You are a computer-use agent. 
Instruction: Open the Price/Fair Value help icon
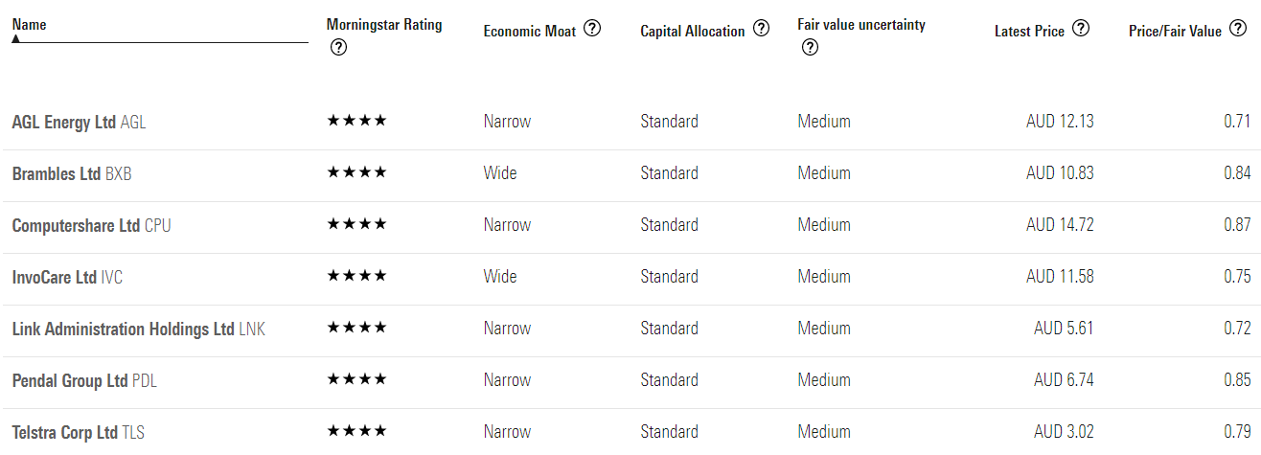[x=1238, y=29]
